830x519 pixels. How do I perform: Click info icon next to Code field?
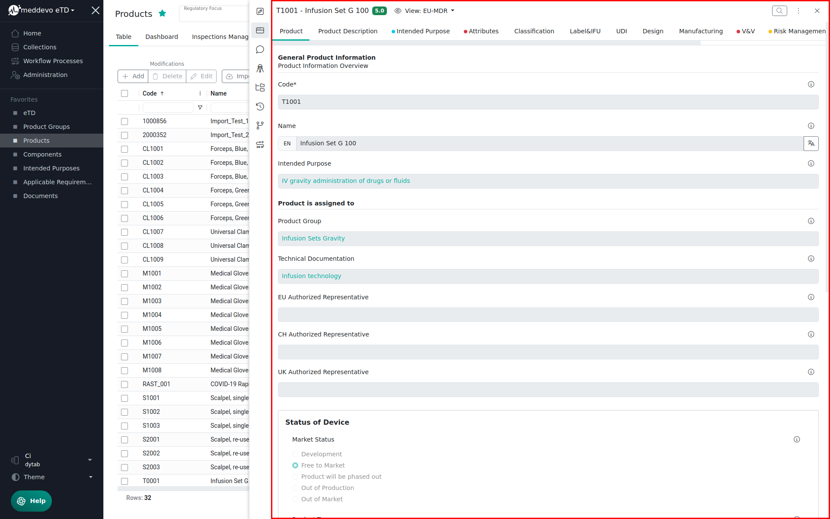tap(811, 84)
